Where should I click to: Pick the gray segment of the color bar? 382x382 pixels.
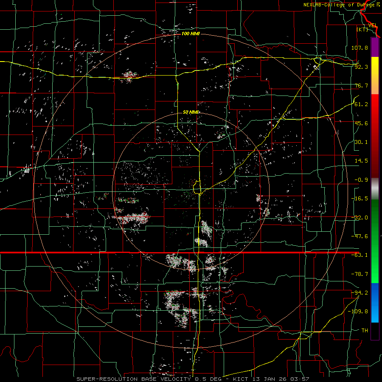pos(375,189)
